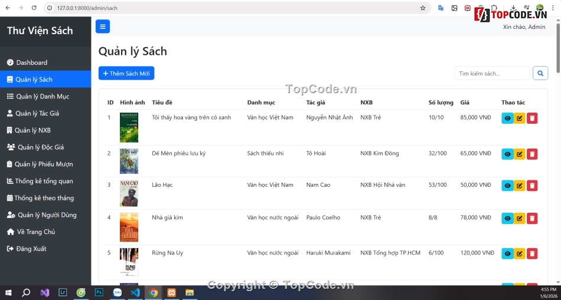
Task: Open File Explorer from taskbar
Action: (x=190, y=293)
